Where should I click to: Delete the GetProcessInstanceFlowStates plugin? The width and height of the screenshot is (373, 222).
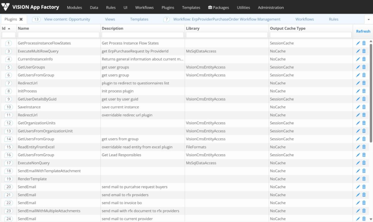[x=364, y=43]
